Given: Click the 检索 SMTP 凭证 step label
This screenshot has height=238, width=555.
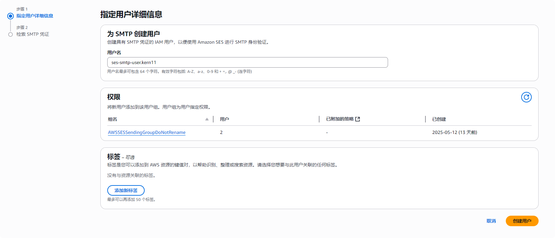Looking at the screenshot, I should pos(33,34).
